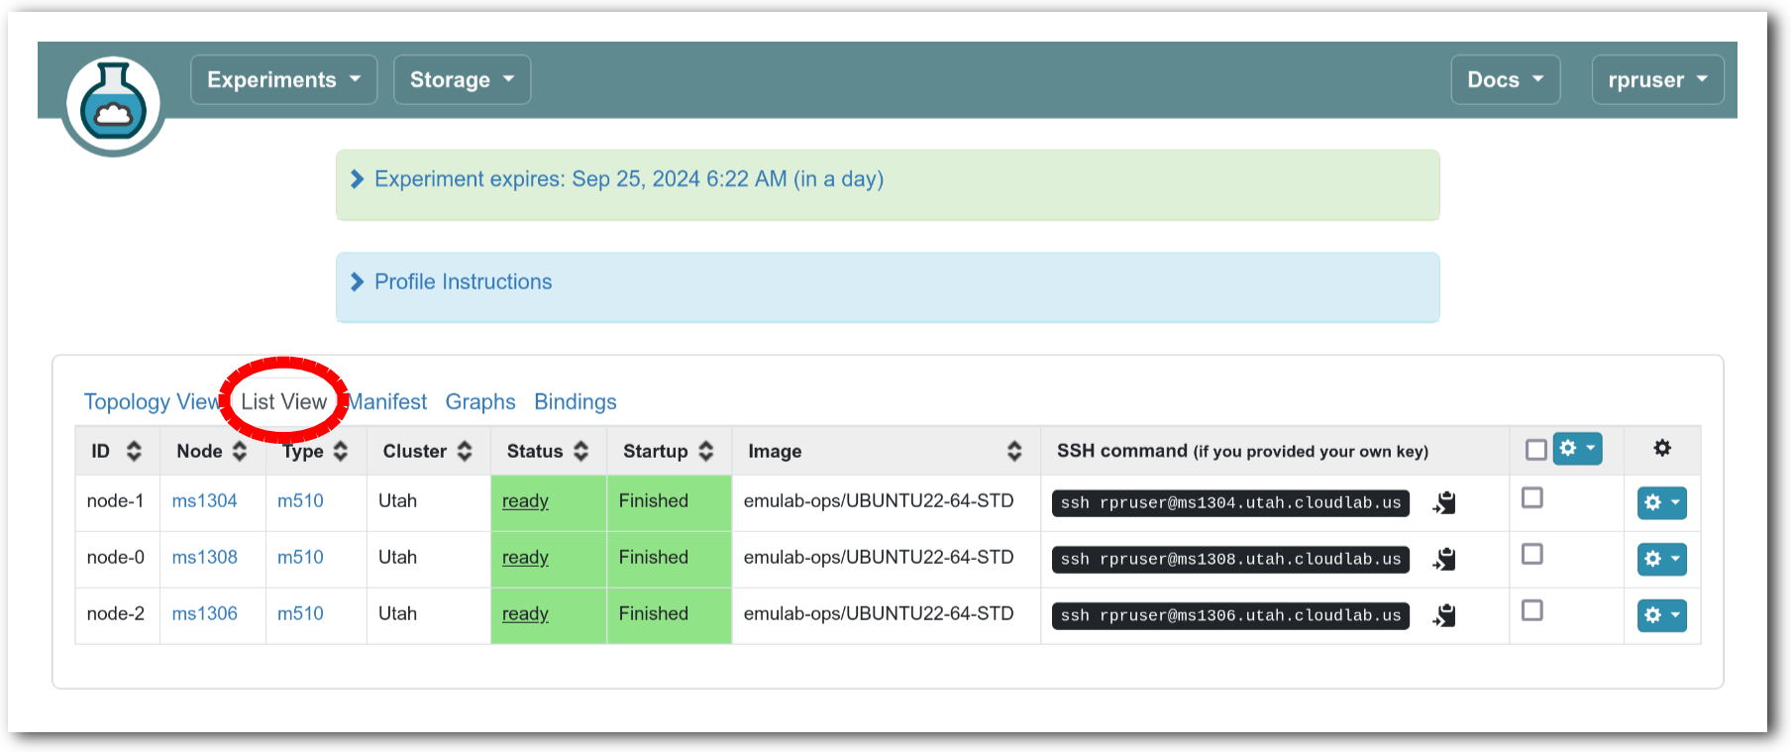Click the ready status for node-2
The height and width of the screenshot is (752, 1791).
point(525,614)
